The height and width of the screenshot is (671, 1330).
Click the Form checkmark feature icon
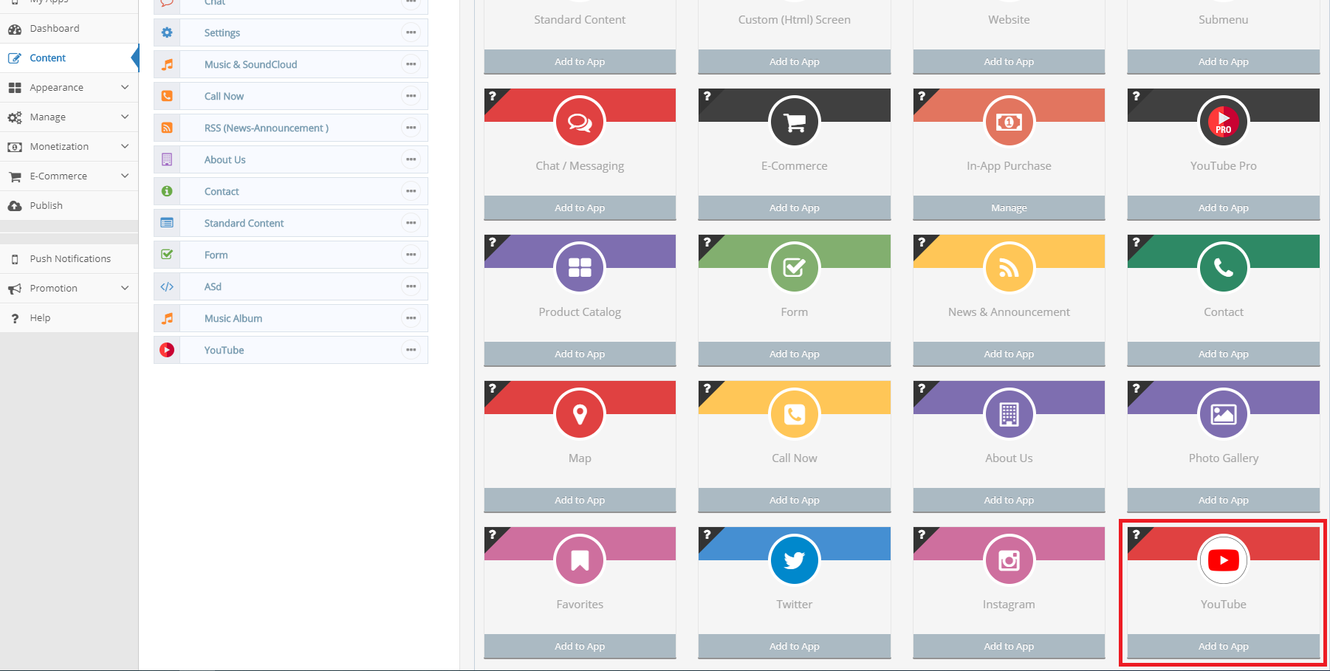coord(795,268)
